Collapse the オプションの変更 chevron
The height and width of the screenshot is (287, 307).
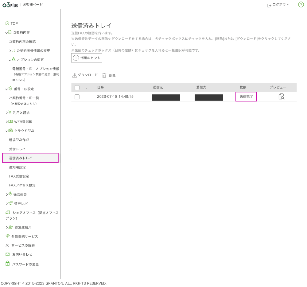(10, 60)
